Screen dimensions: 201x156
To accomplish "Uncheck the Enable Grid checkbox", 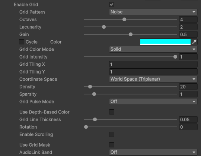I will [112, 4].
